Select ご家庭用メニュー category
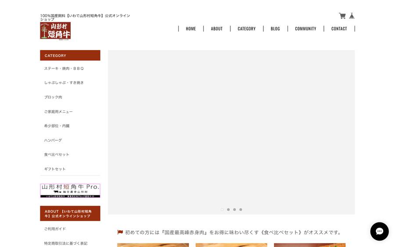 pos(58,111)
